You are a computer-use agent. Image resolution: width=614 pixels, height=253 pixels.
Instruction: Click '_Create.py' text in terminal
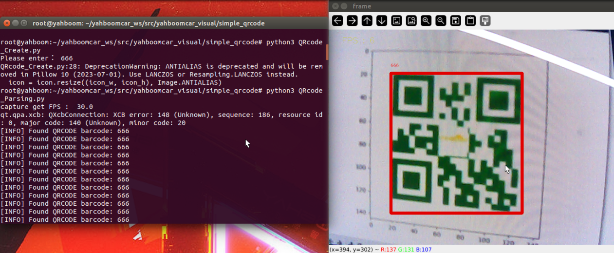(x=20, y=50)
